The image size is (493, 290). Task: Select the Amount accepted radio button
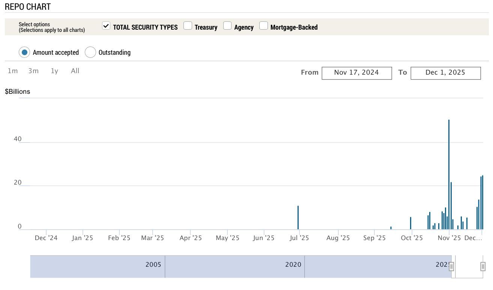point(25,53)
